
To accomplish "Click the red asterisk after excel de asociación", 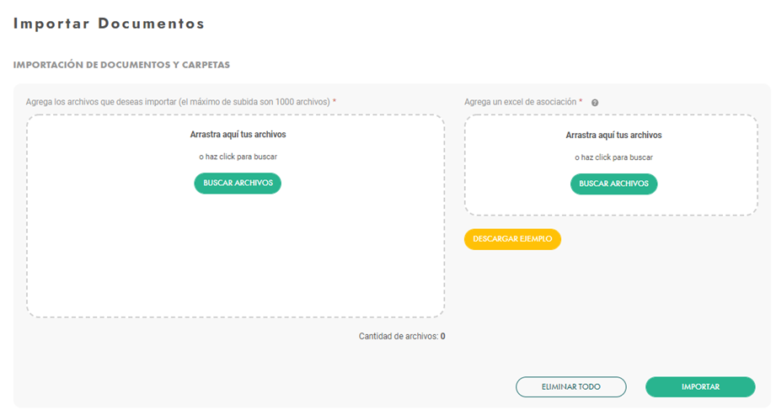I will pos(581,101).
